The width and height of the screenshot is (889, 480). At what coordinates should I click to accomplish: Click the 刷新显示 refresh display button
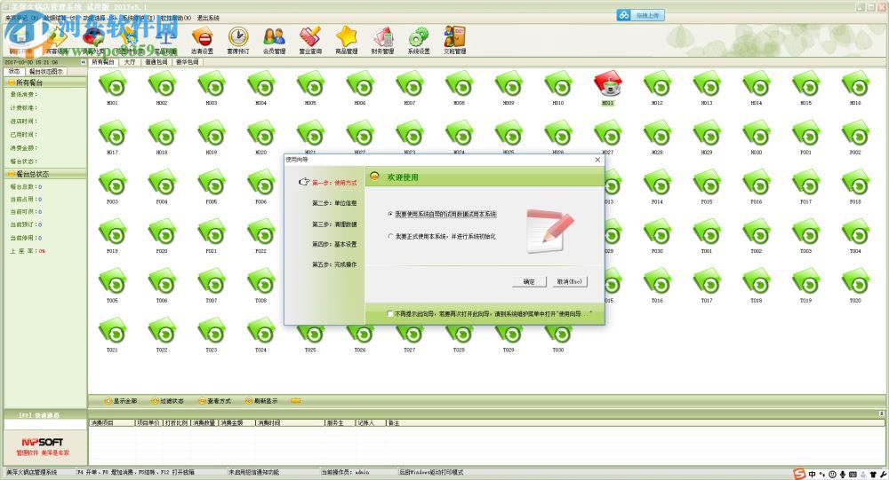tap(261, 401)
